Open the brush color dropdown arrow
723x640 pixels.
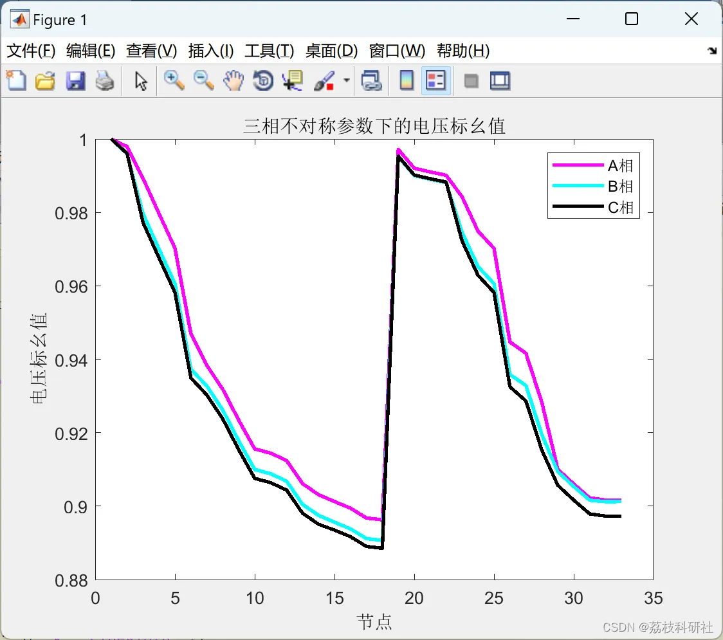[347, 80]
